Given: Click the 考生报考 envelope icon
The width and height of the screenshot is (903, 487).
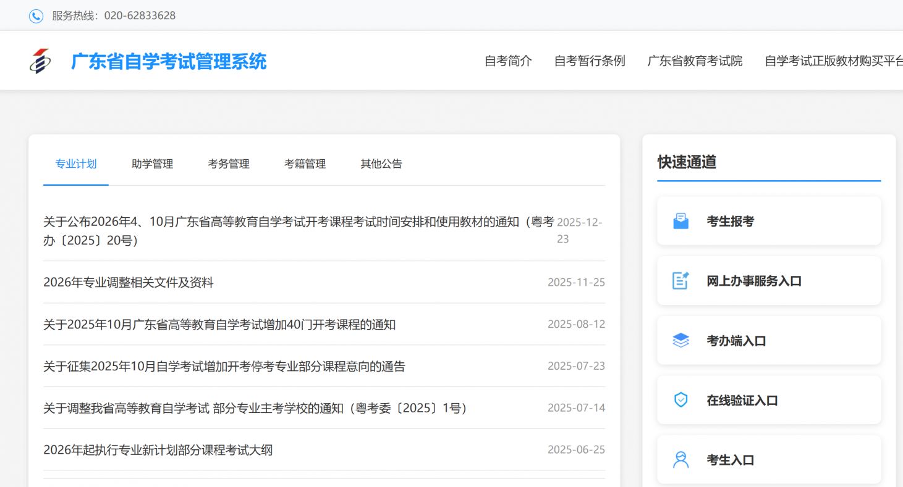Looking at the screenshot, I should click(680, 221).
